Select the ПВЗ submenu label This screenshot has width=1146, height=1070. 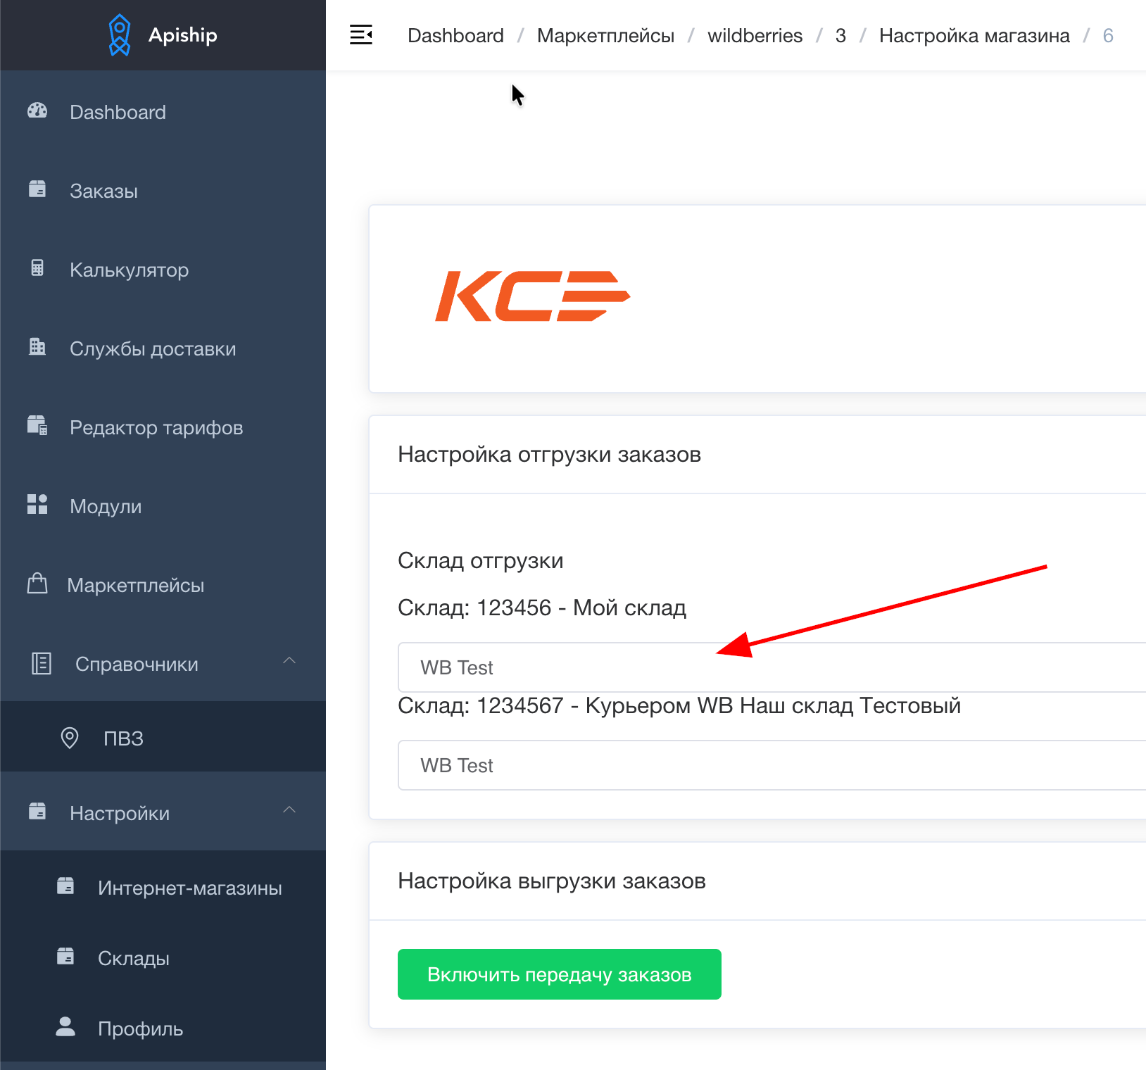[123, 738]
